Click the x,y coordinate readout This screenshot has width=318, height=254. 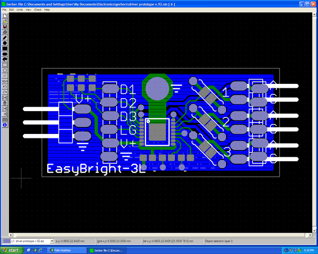tap(75, 241)
